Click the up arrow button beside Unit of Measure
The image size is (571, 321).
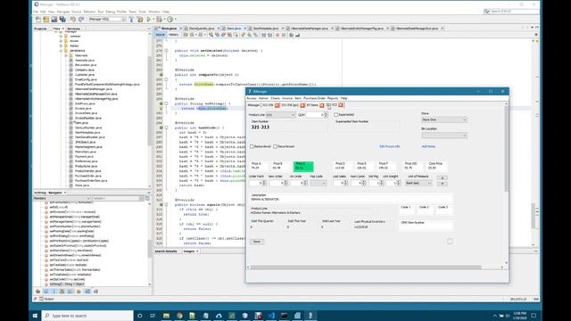click(x=443, y=177)
